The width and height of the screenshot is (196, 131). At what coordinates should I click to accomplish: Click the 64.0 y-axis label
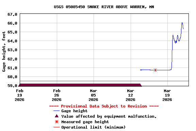point(12,41)
